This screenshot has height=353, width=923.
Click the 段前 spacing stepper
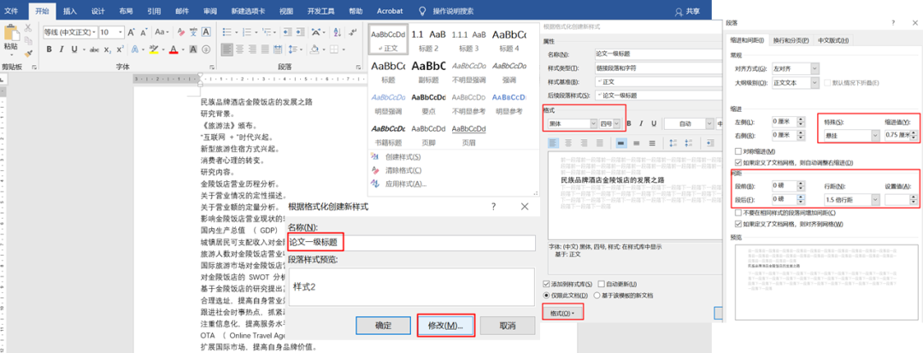tap(799, 186)
